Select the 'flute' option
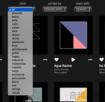Screen dimensions: 105x102 click(20, 46)
